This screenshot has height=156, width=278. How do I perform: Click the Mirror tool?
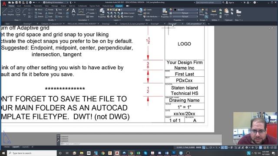pyautogui.click(x=49, y=13)
